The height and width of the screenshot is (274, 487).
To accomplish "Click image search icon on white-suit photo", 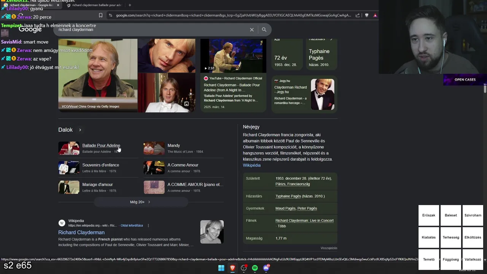I will coord(186,104).
